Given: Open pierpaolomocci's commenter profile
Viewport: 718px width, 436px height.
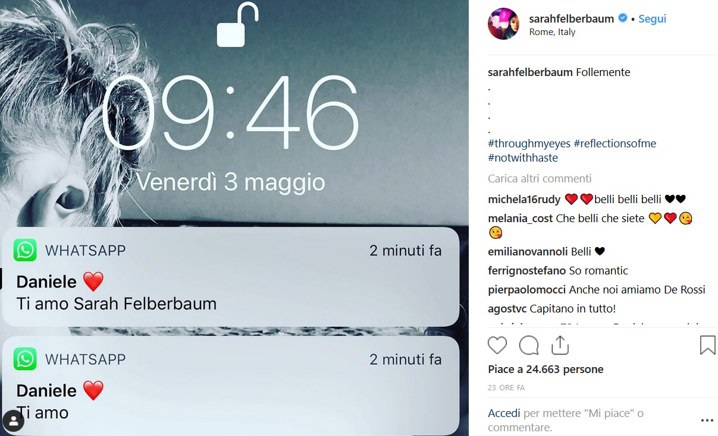Looking at the screenshot, I should pyautogui.click(x=527, y=290).
